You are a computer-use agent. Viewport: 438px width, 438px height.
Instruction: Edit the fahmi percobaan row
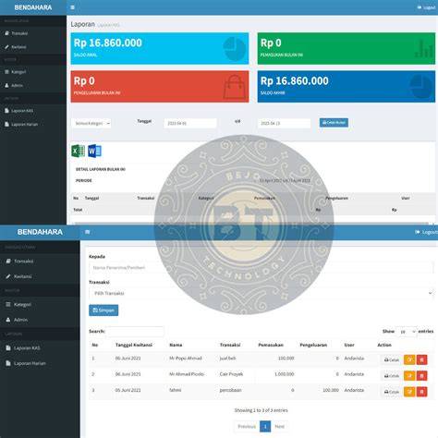[409, 392]
